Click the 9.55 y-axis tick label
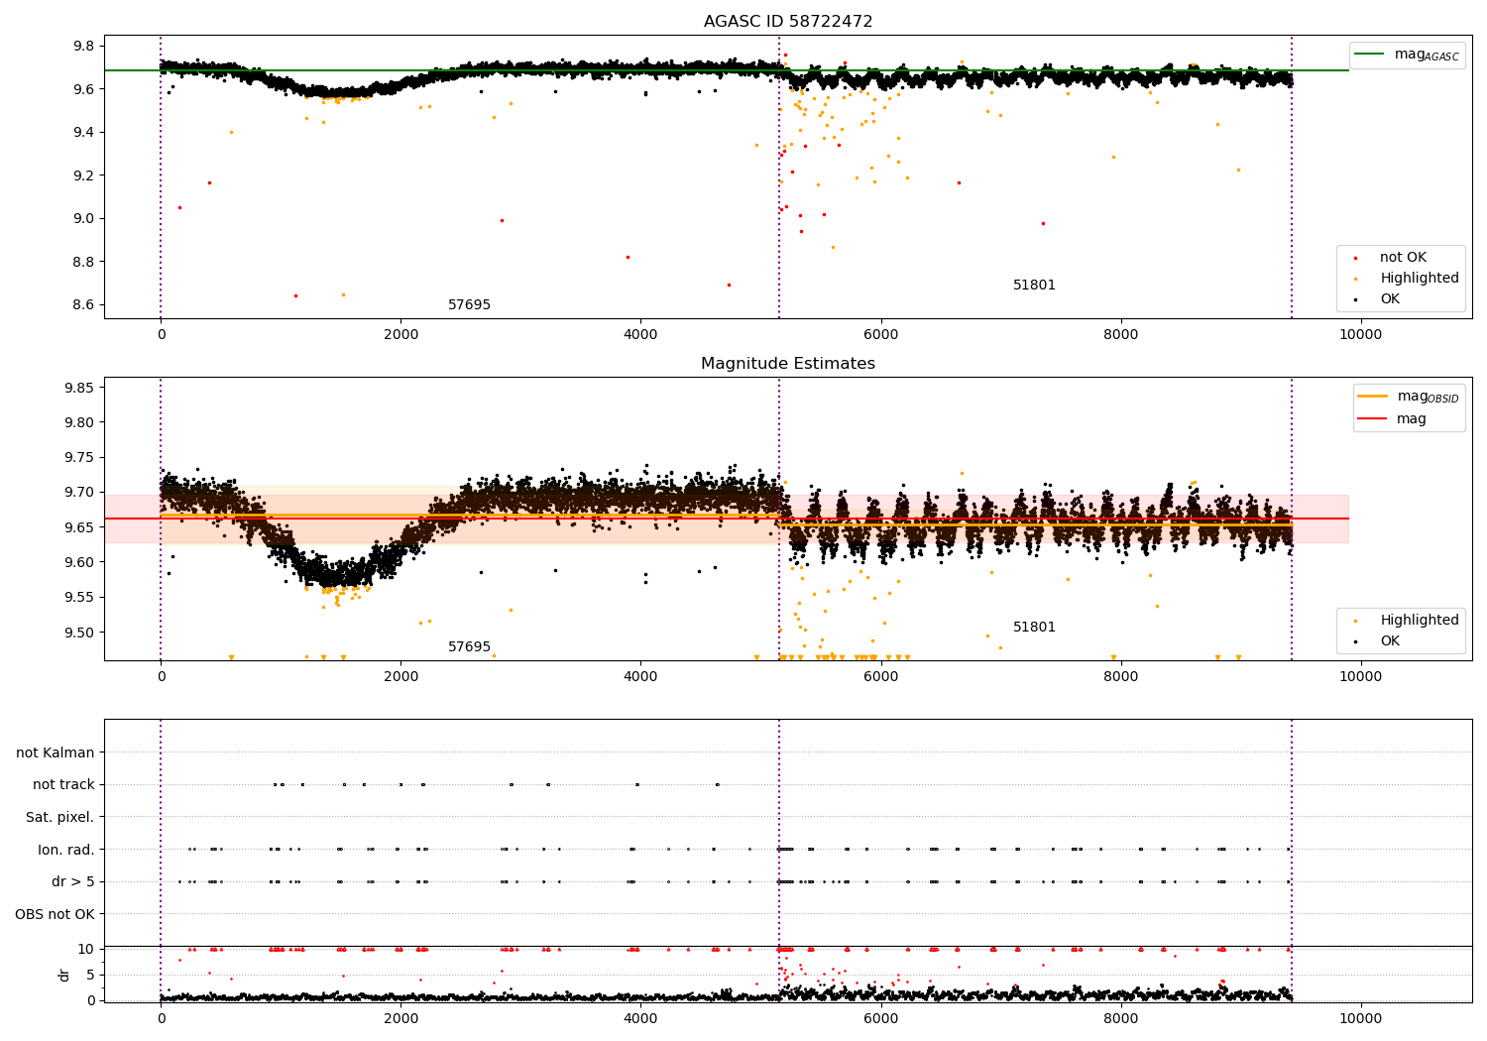 coord(78,598)
